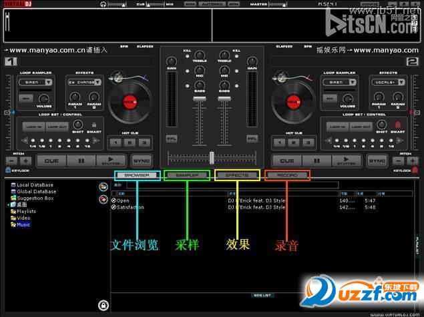Click LOOP OUT on left deck
424x317 pixels.
point(57,127)
